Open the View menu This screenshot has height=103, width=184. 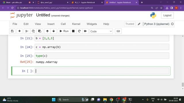(x=38, y=24)
